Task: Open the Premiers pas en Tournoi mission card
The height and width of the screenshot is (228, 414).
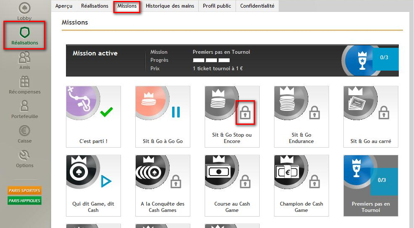Action: (371, 185)
